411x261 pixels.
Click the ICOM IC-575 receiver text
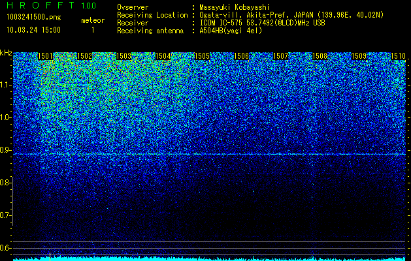tap(263, 23)
